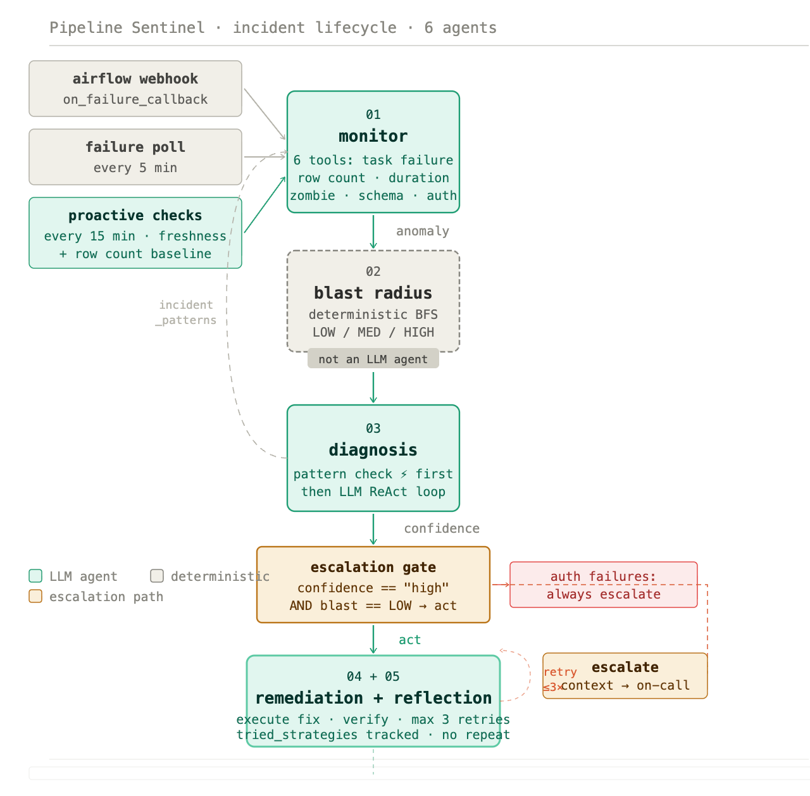This screenshot has height=796, width=810.
Task: Click the green LLM agent legend swatch
Action: point(35,576)
